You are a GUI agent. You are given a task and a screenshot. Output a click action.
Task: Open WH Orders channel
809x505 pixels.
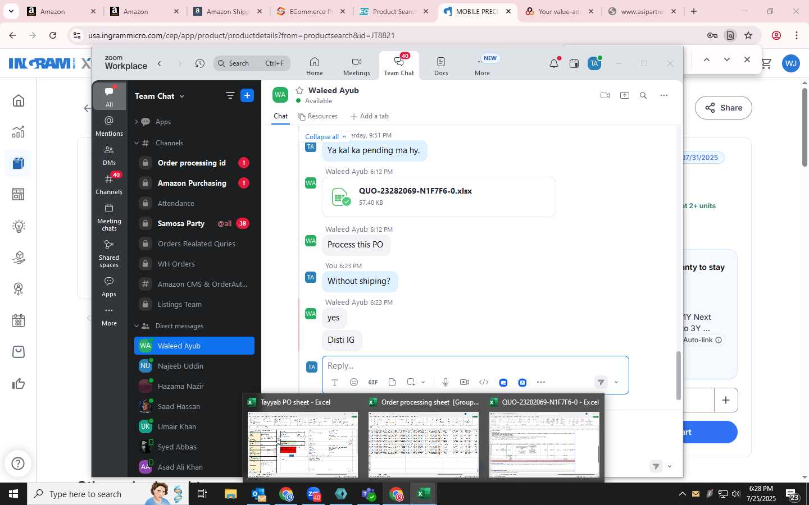pos(194,264)
